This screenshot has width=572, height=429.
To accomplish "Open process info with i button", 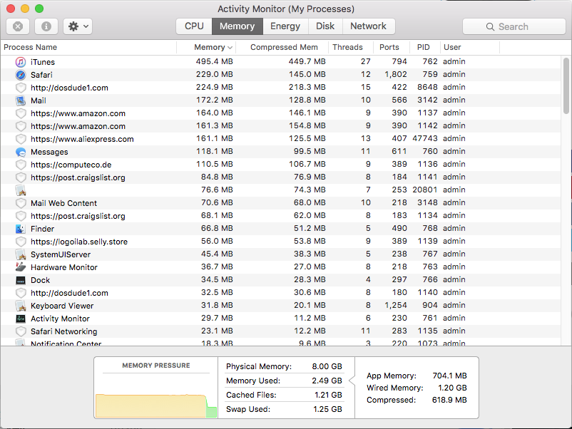I will (46, 26).
